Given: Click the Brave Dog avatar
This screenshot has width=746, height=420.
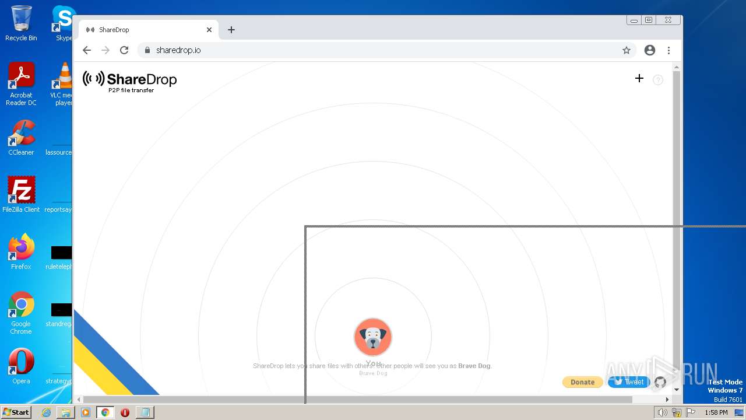Looking at the screenshot, I should click(x=373, y=337).
